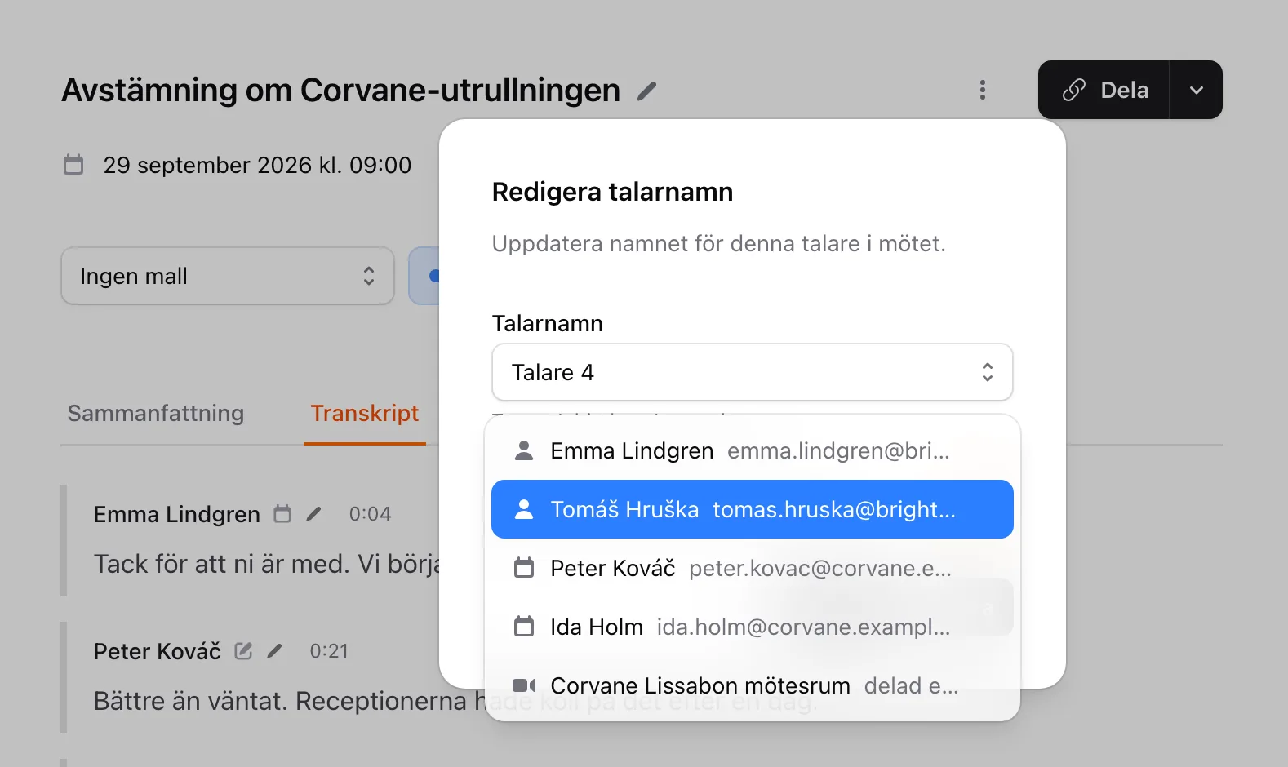Edit the meeting title with the pencil icon
Viewport: 1288px width, 767px height.
[647, 91]
